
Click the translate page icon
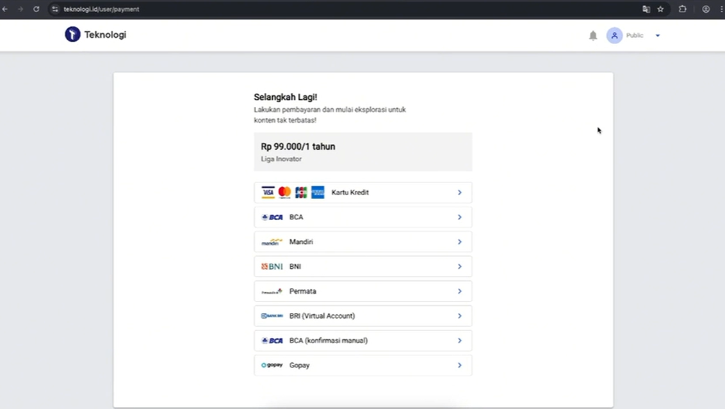click(x=646, y=9)
